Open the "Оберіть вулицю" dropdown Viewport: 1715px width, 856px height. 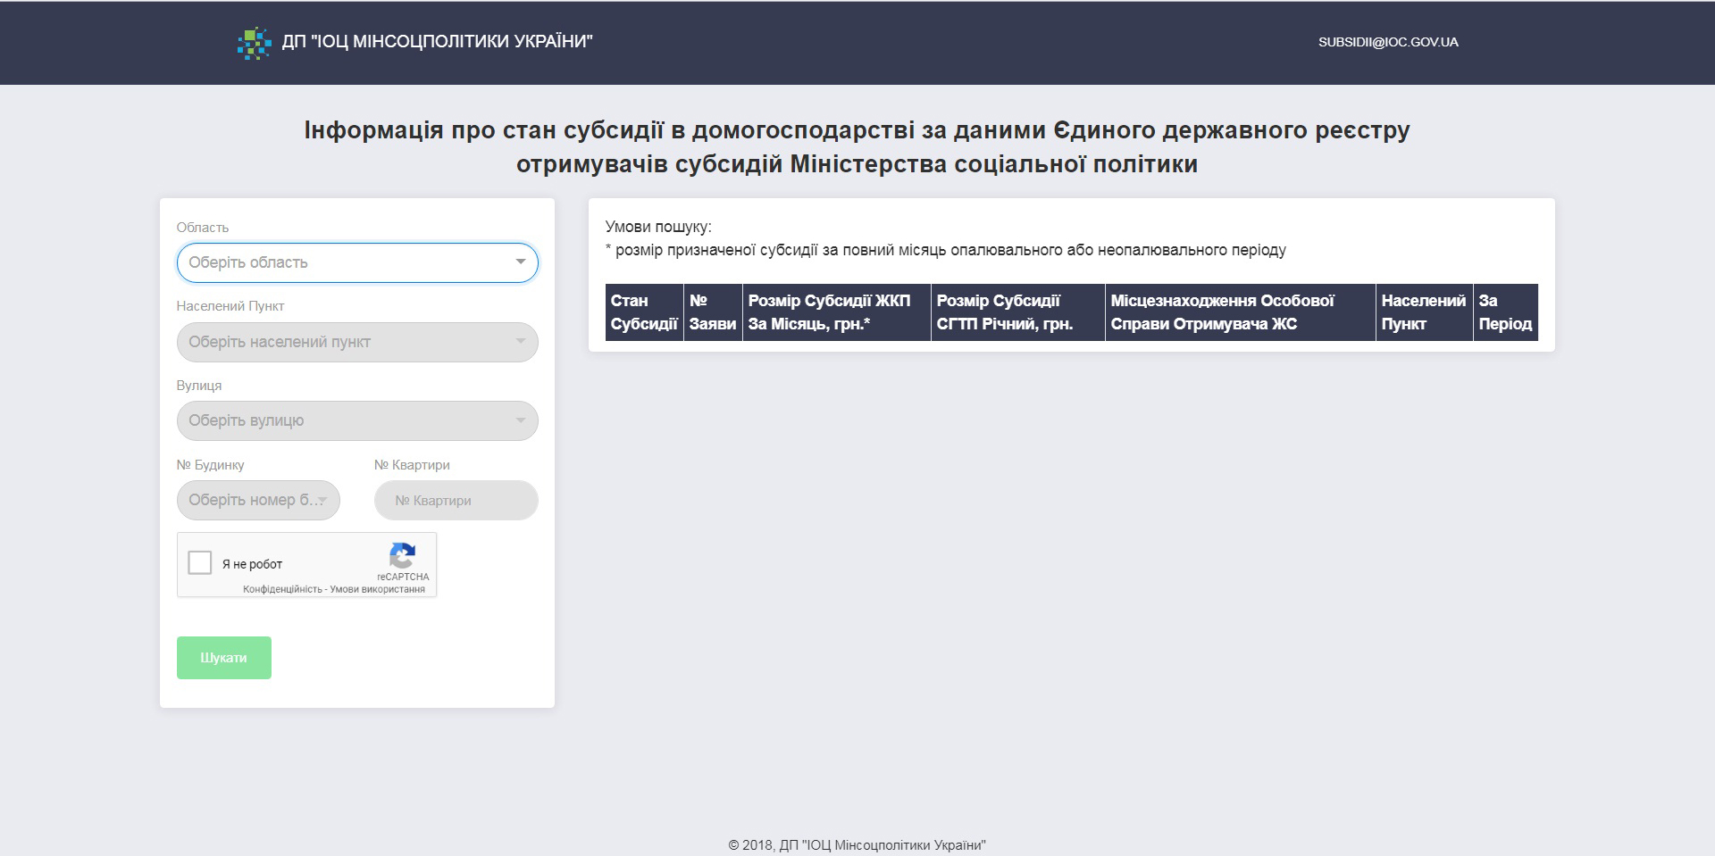357,420
